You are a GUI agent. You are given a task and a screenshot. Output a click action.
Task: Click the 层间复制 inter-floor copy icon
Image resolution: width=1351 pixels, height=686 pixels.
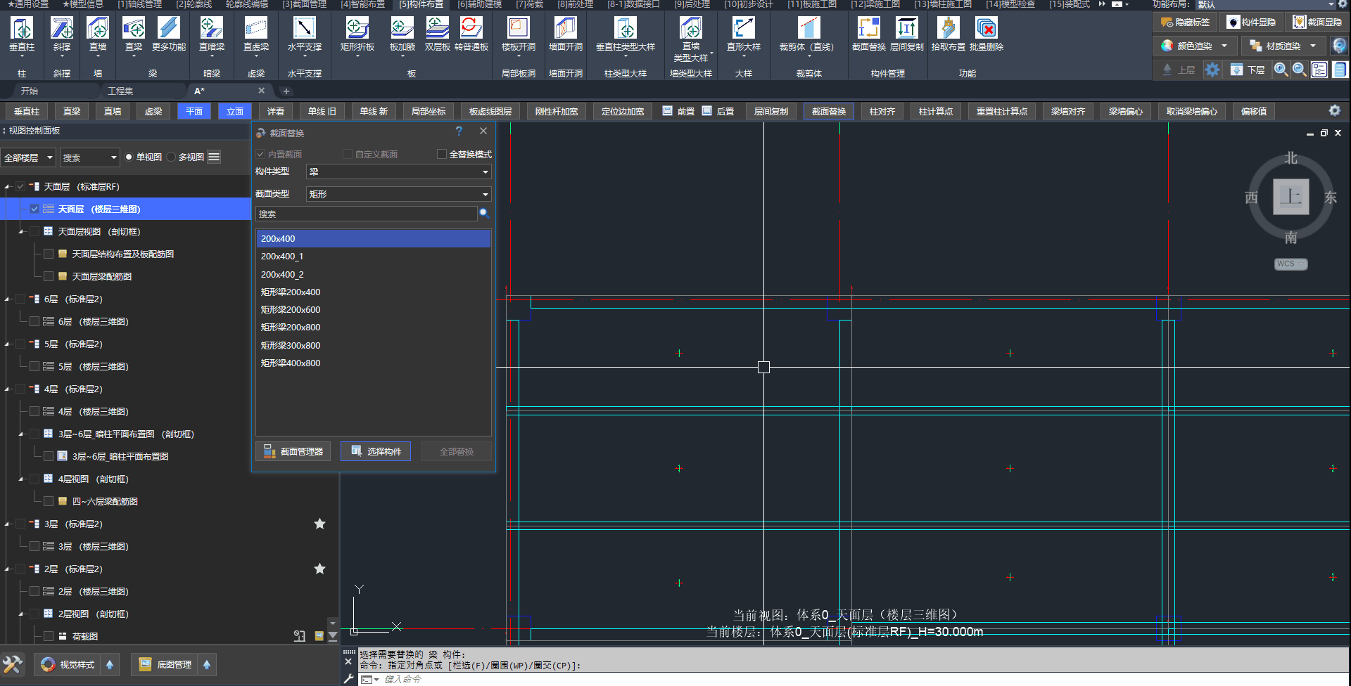click(906, 30)
